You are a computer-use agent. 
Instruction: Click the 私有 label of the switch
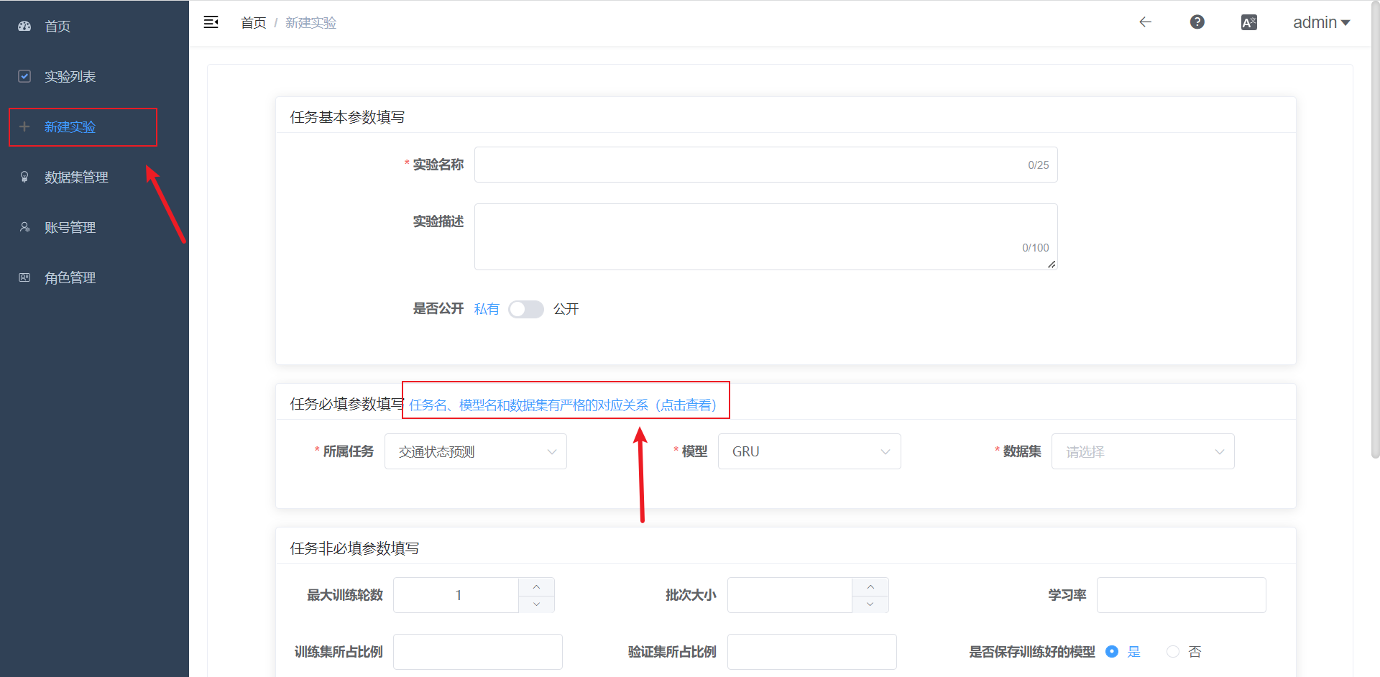[487, 309]
